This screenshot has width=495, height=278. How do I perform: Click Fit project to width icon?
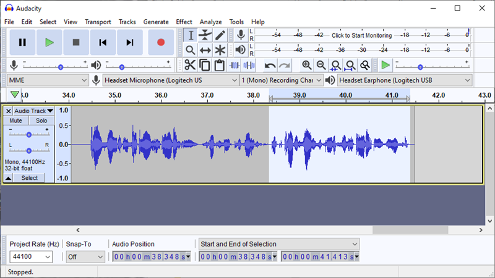point(350,65)
